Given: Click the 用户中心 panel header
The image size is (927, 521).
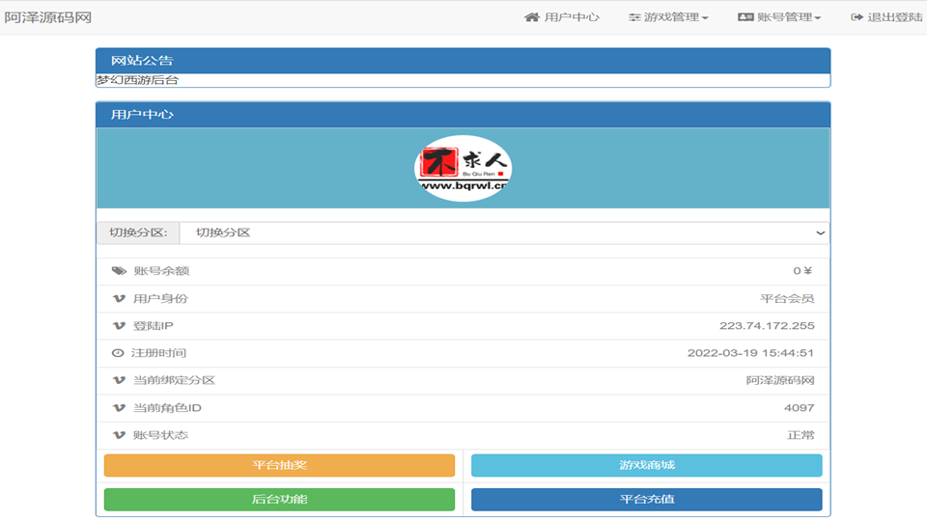Looking at the screenshot, I should click(463, 115).
